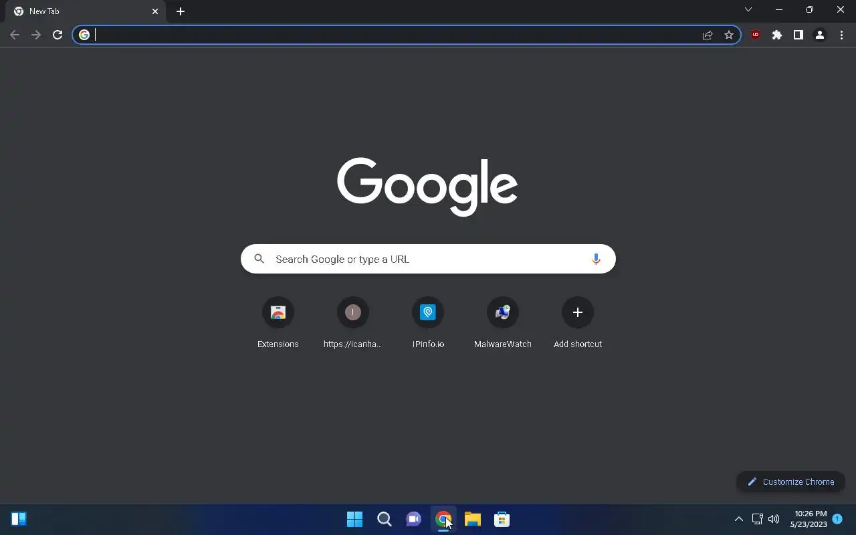Reload the current page
The width and height of the screenshot is (856, 535).
click(x=58, y=35)
